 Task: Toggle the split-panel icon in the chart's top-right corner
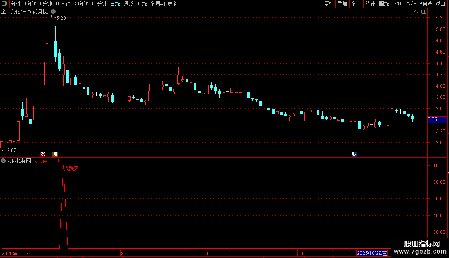click(x=424, y=12)
